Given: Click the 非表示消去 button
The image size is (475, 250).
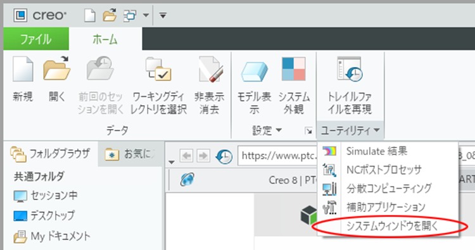Looking at the screenshot, I should point(210,85).
